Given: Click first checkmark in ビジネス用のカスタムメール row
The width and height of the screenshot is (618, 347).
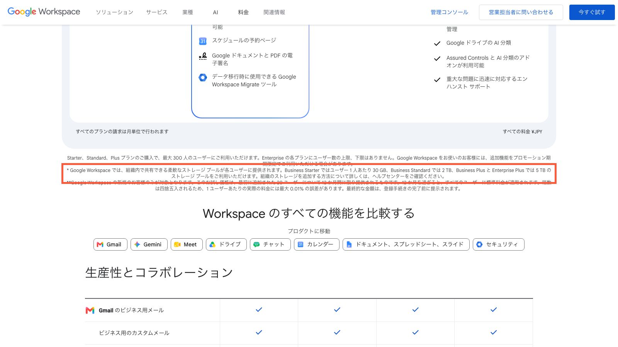Looking at the screenshot, I should pyautogui.click(x=259, y=332).
